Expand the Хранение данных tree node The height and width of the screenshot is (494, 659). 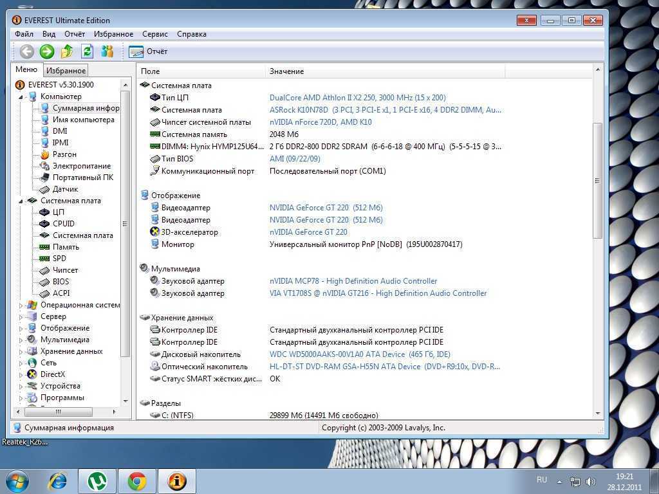click(x=21, y=352)
